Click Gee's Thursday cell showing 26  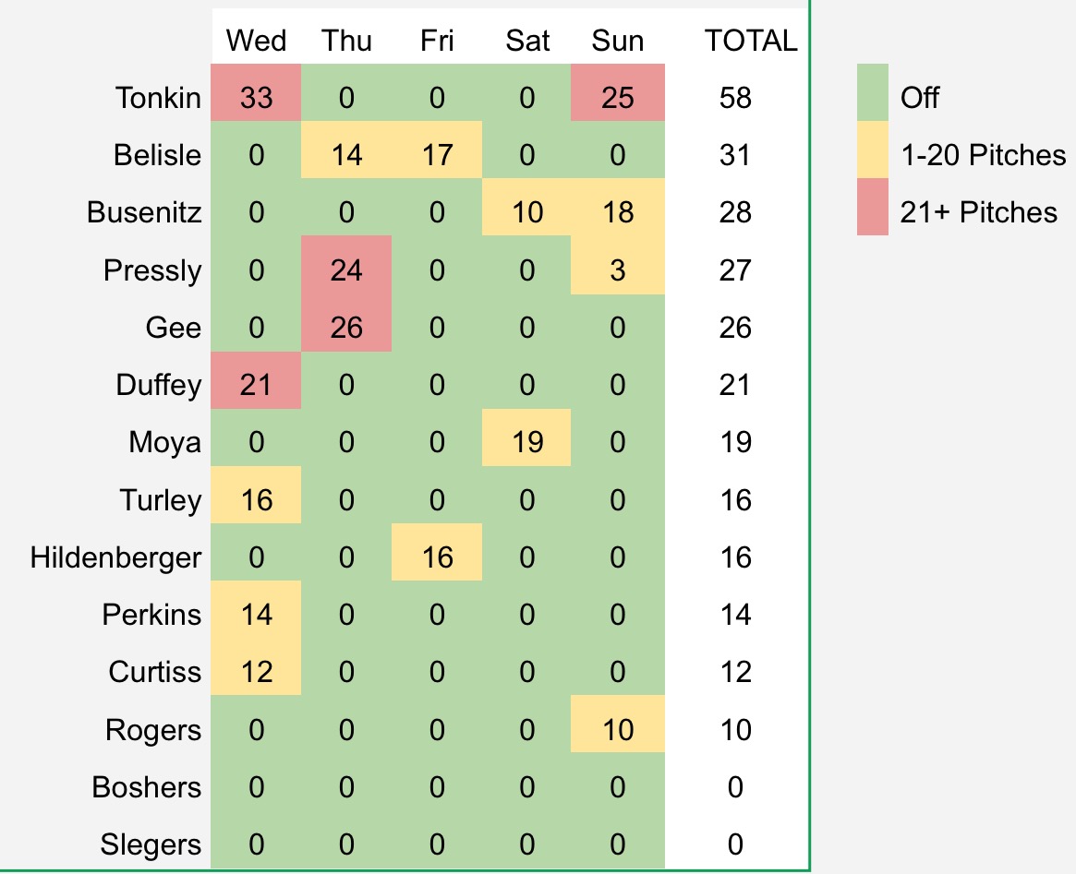pos(345,328)
